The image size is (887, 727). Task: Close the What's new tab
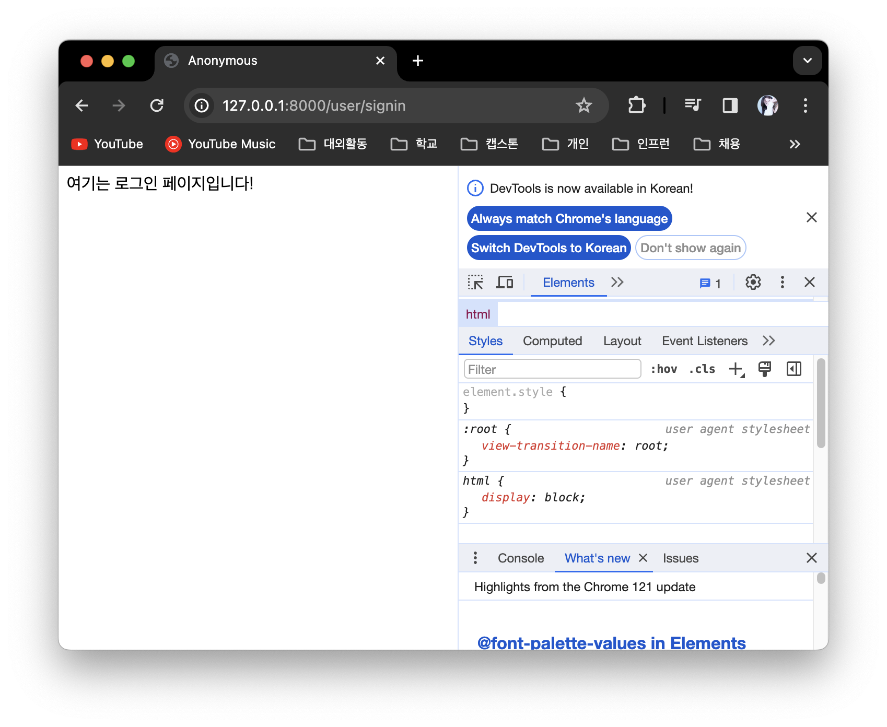643,558
